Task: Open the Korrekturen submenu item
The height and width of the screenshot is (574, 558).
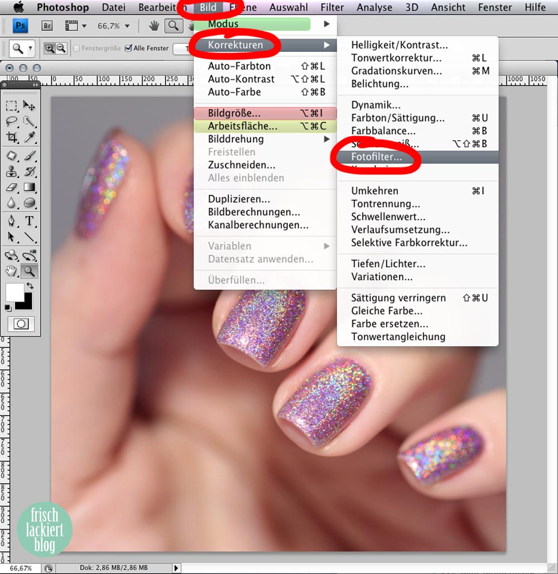Action: click(265, 45)
